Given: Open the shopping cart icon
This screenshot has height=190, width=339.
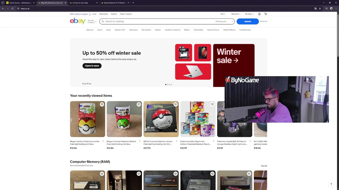Looking at the screenshot, I should click(x=266, y=14).
